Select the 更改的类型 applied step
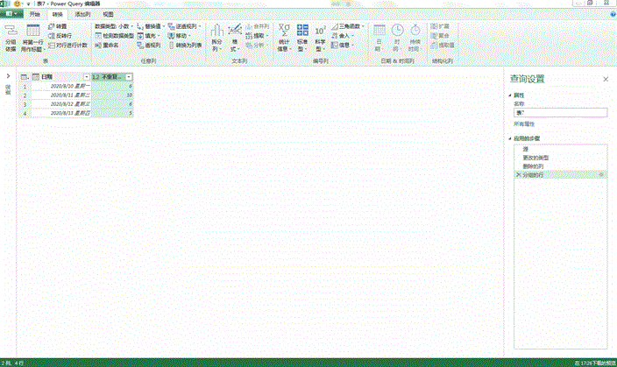The width and height of the screenshot is (617, 367). [536, 158]
